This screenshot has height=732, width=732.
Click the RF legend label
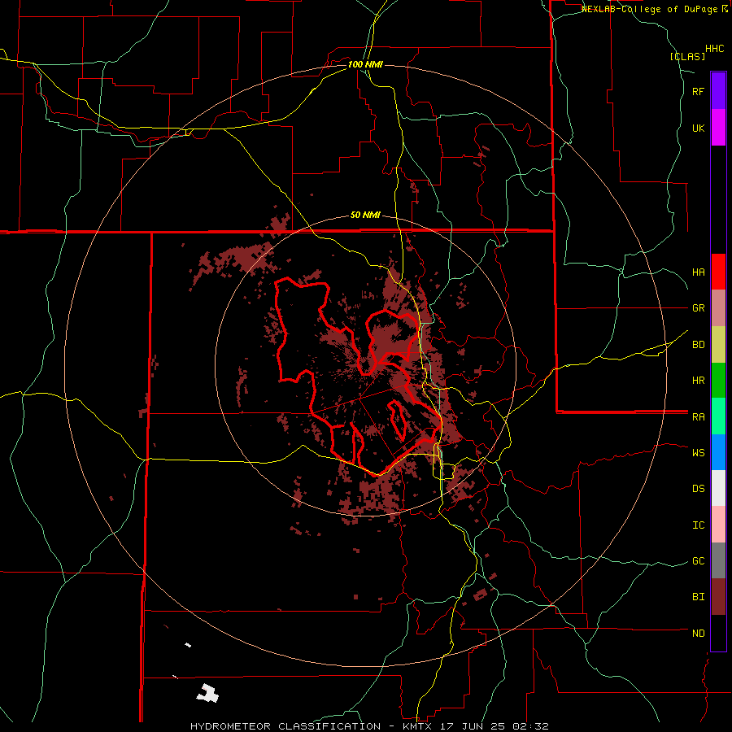(x=698, y=91)
